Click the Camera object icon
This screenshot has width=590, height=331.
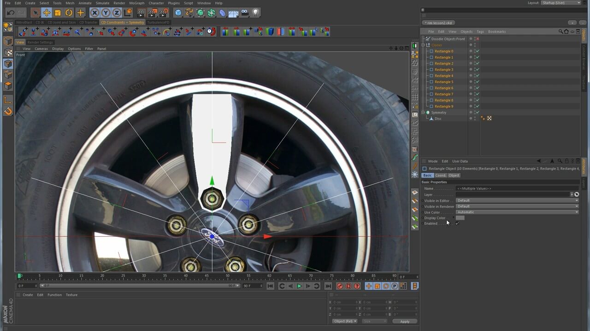245,12
